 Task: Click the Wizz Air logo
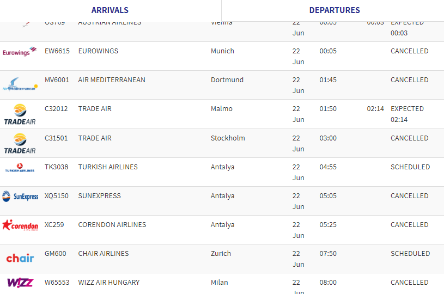coord(20,283)
